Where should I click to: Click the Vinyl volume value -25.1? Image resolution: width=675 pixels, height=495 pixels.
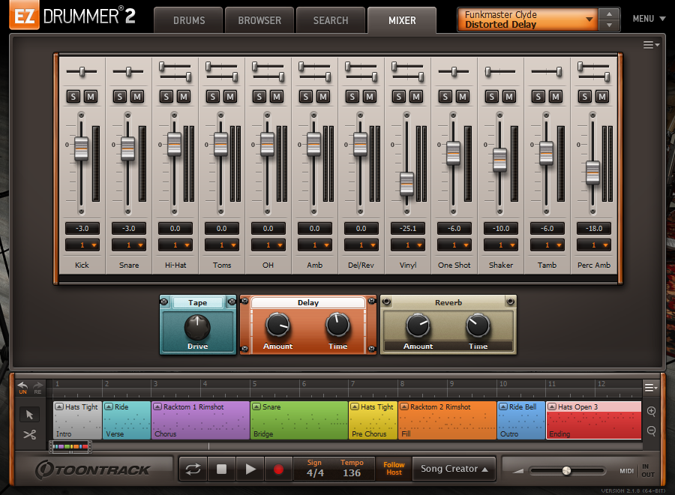pos(408,229)
